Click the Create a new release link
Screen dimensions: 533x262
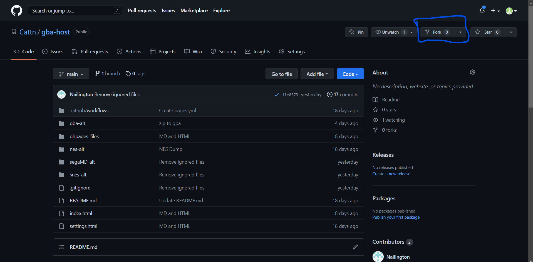pos(391,174)
